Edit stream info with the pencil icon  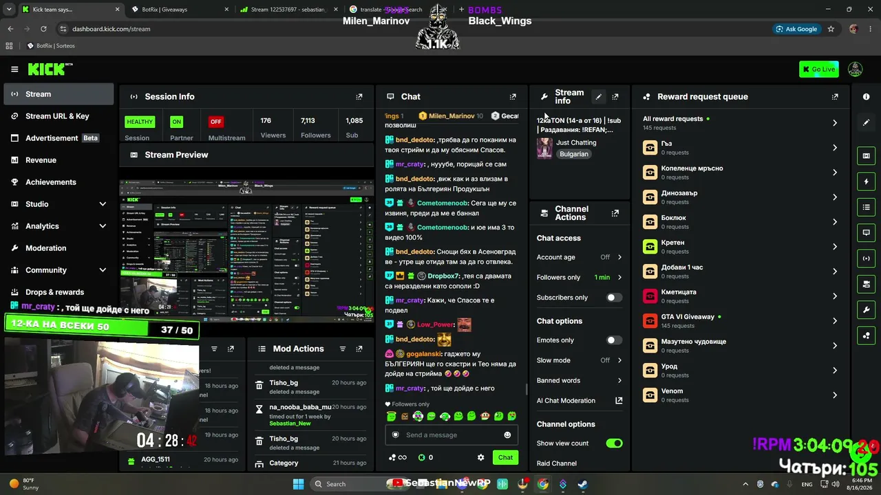coord(598,97)
